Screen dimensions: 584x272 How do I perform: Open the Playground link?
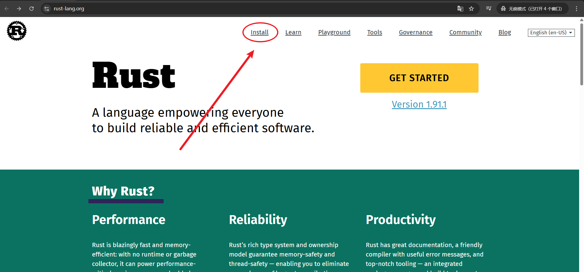pyautogui.click(x=334, y=32)
